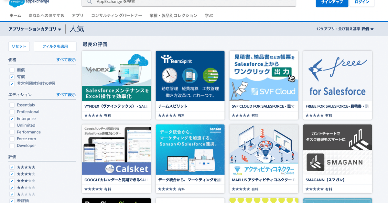Check the Performance edition checkbox
The image size is (388, 203).
[12, 132]
